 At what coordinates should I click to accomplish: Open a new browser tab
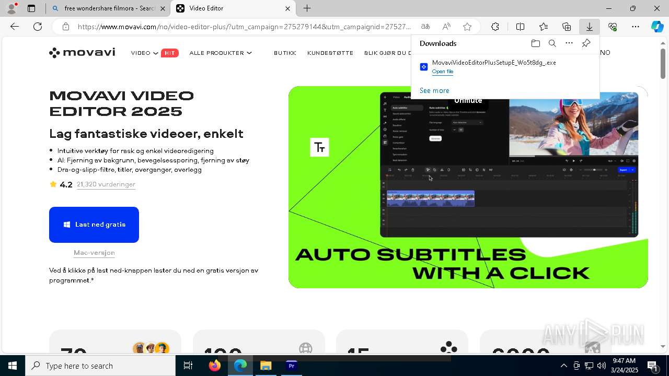(307, 8)
